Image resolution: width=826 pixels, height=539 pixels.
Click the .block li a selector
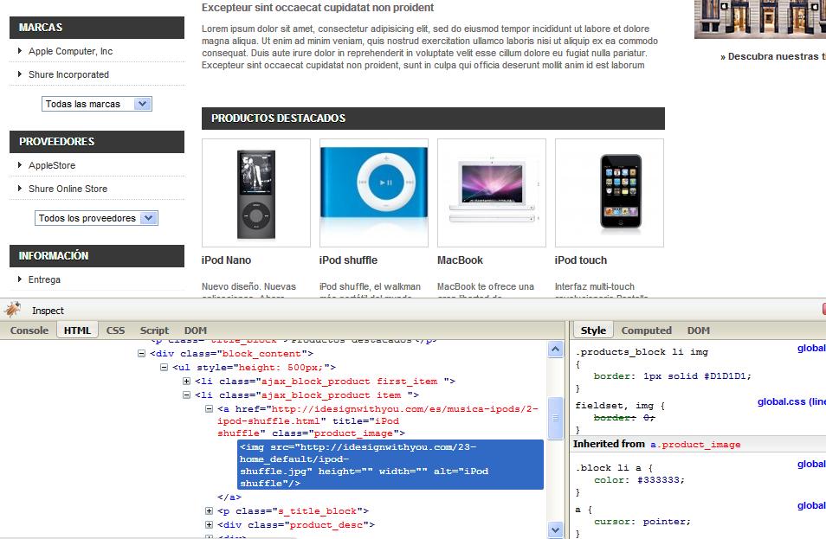(x=610, y=468)
